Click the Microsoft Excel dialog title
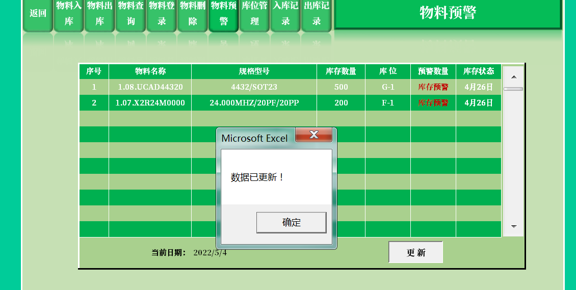The height and width of the screenshot is (290, 576). [x=254, y=139]
